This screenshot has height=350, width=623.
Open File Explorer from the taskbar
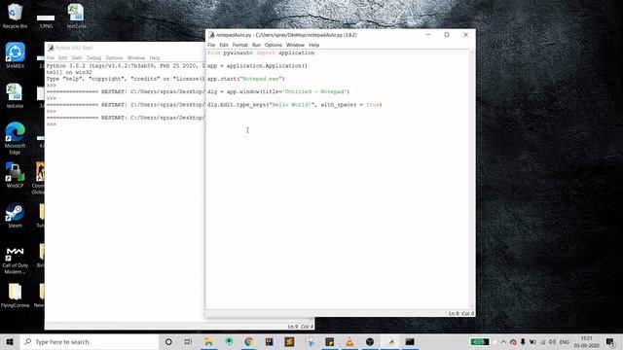208,341
